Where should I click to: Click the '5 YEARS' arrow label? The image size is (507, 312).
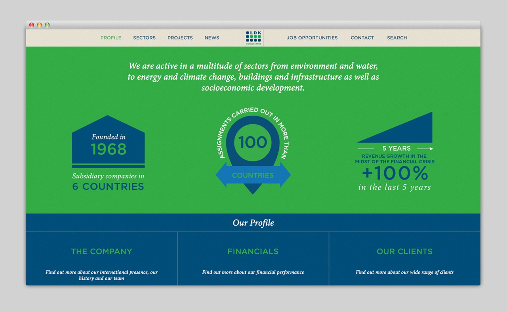pos(396,148)
